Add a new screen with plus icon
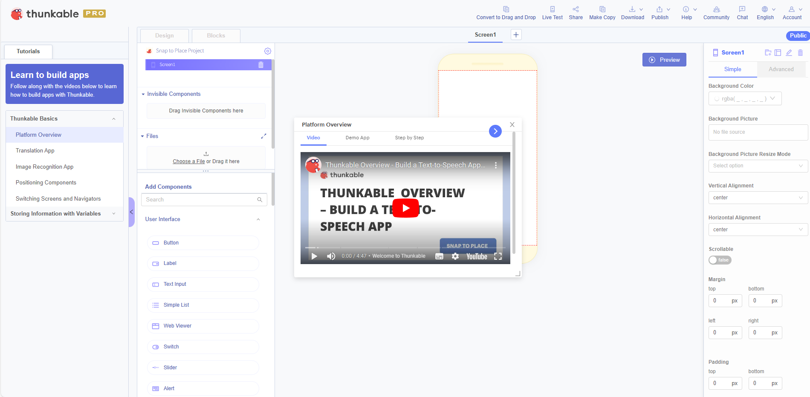The width and height of the screenshot is (810, 397). click(516, 35)
